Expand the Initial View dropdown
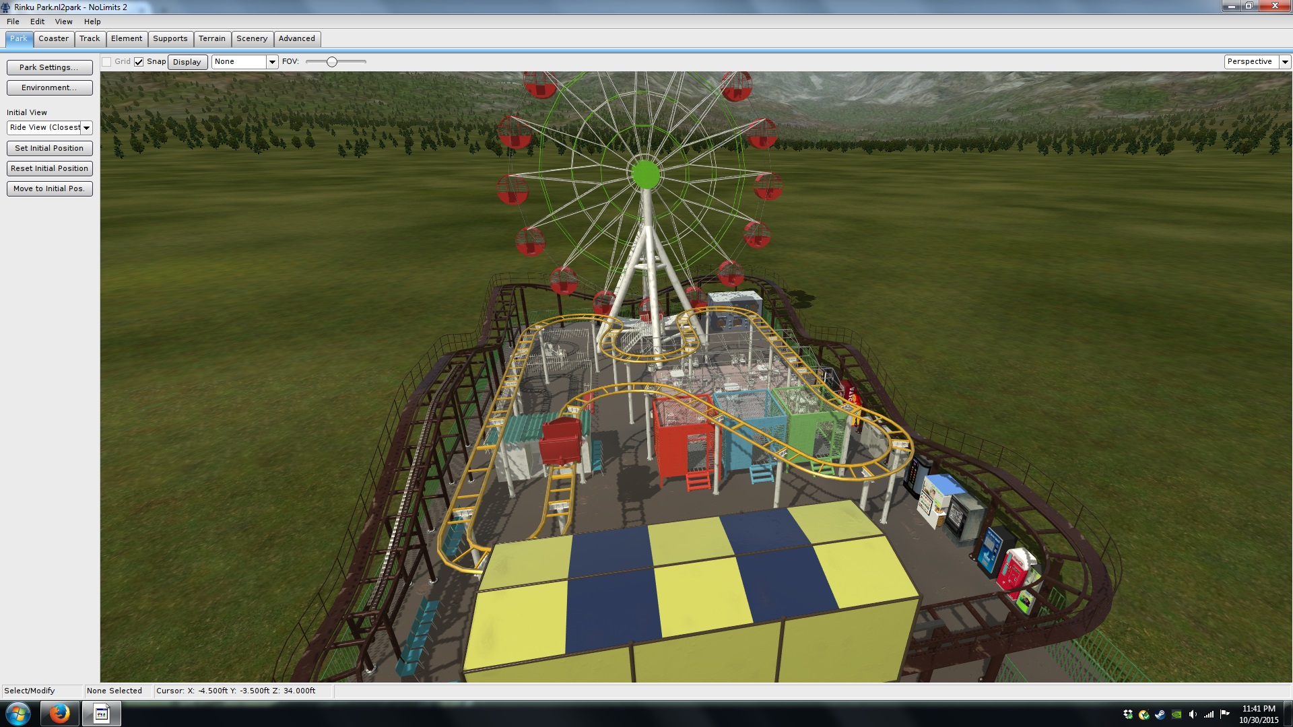 point(86,128)
